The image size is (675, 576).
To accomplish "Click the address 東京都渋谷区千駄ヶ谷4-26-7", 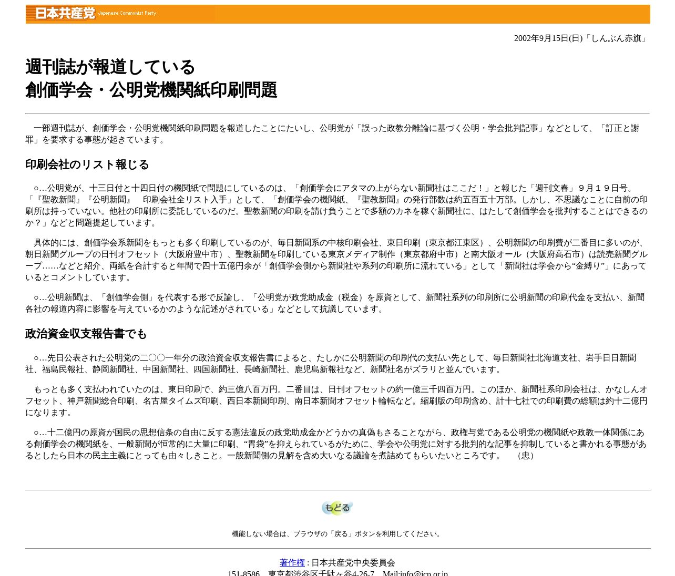I will click(321, 573).
